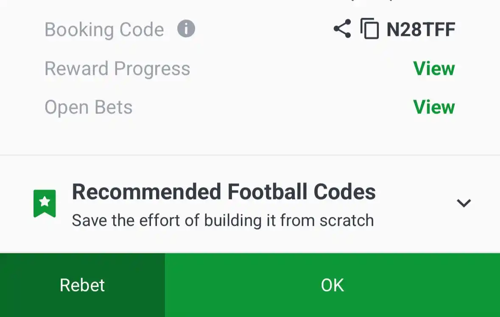This screenshot has height=317, width=500.
Task: Click the Reward Progress label
Action: tap(117, 69)
